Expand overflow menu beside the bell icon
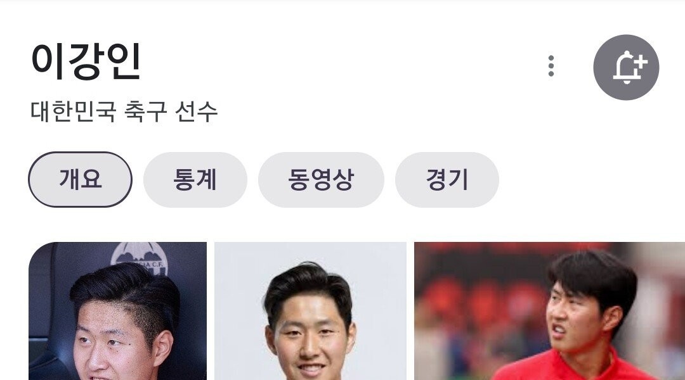This screenshot has height=380, width=685. [551, 66]
